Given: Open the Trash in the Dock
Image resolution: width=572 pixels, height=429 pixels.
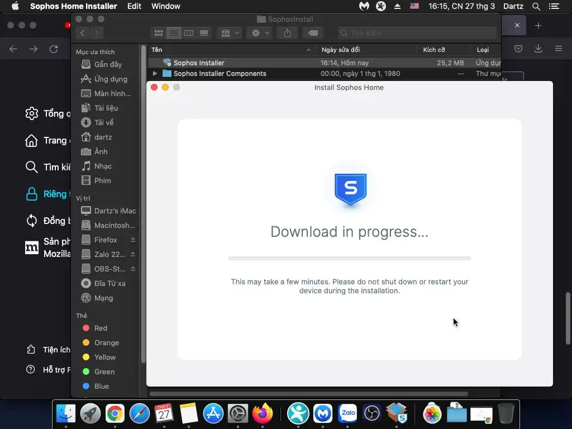Looking at the screenshot, I should pyautogui.click(x=506, y=414).
